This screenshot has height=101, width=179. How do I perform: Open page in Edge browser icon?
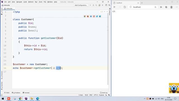point(100,16)
